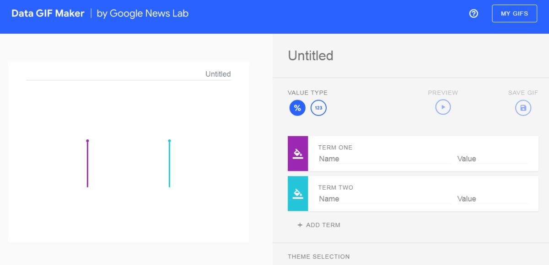Click Term Two Value field

[493, 199]
